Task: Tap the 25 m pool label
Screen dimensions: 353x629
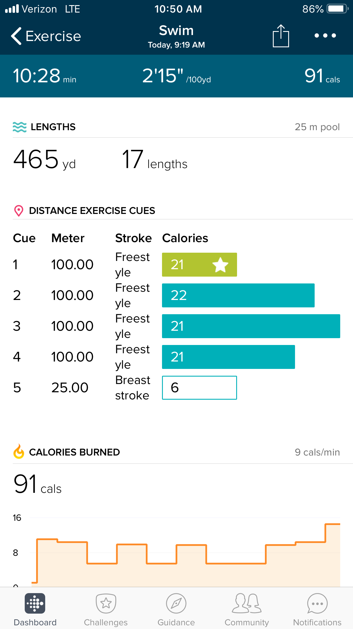Action: pyautogui.click(x=317, y=127)
